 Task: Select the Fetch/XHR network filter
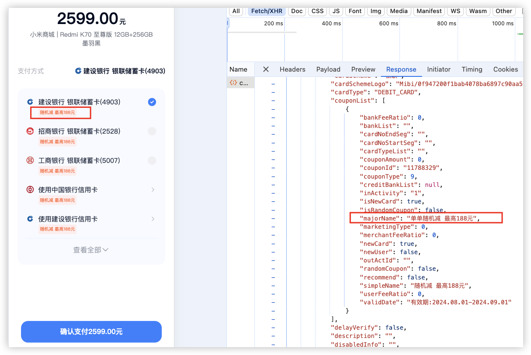coord(267,11)
